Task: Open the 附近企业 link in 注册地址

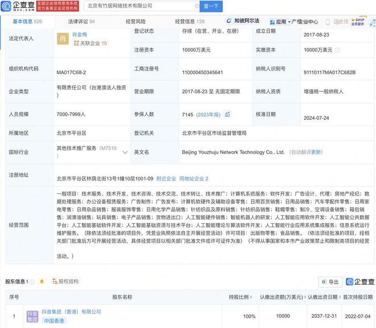Action: (166, 179)
